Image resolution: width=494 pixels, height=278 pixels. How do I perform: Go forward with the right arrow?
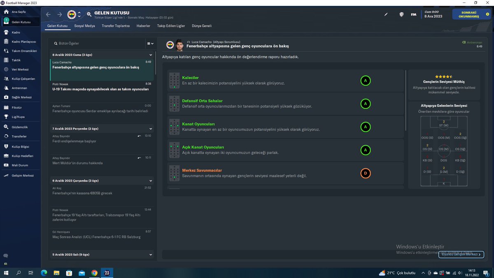(x=60, y=14)
